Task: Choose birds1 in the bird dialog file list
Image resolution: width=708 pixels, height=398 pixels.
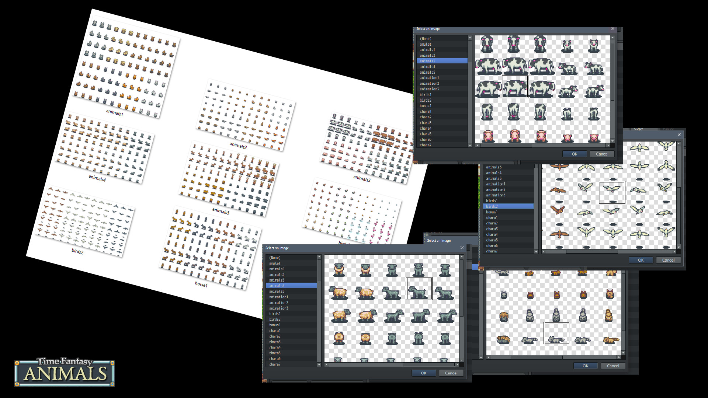Action: tap(492, 200)
